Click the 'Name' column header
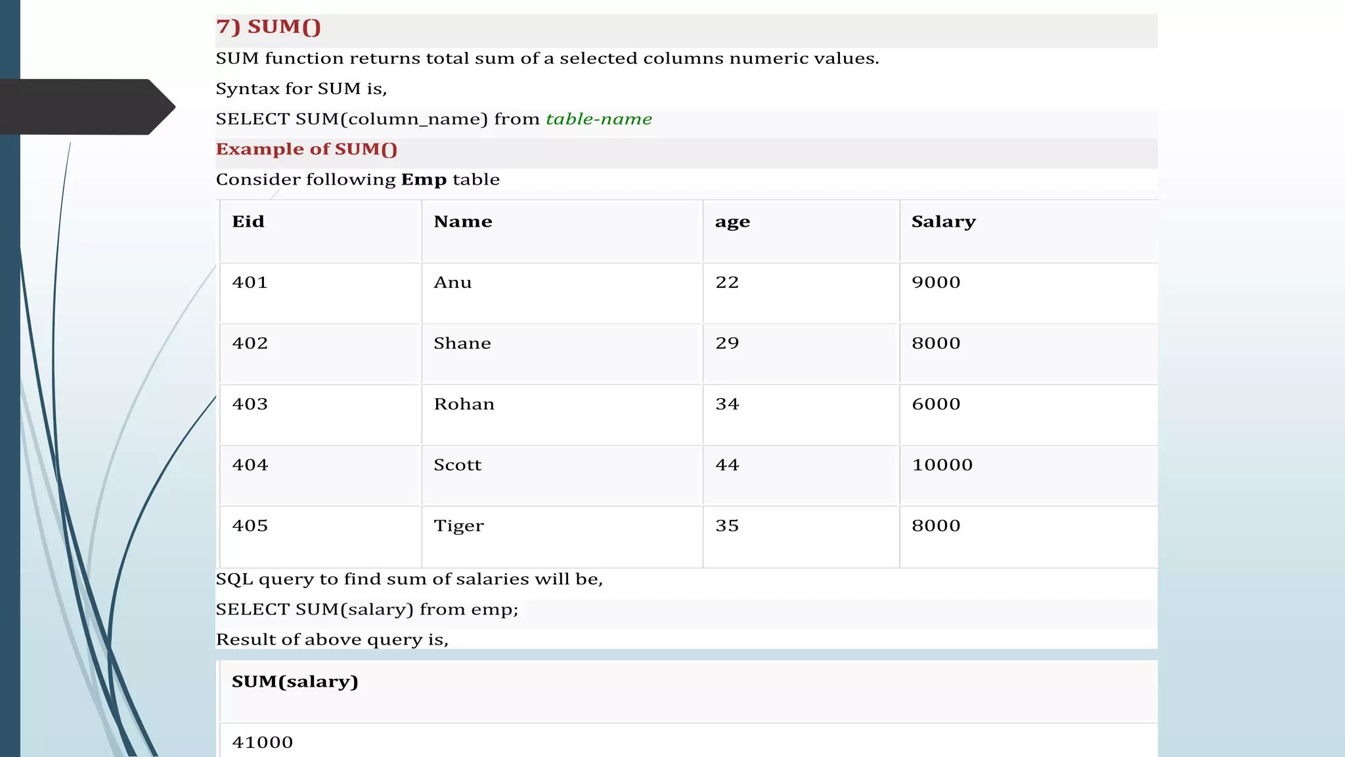This screenshot has height=757, width=1345. coord(463,221)
